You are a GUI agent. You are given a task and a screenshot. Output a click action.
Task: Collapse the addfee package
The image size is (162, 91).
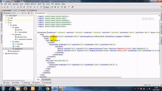tap(11, 28)
